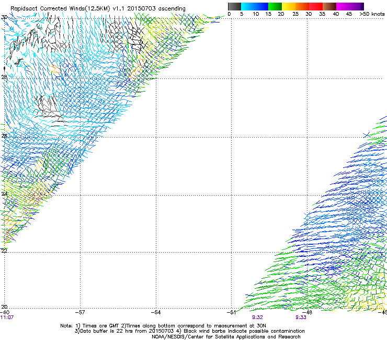Click the brown 35-40 knots legend segment
This screenshot has width=387, height=340.
(329, 6)
